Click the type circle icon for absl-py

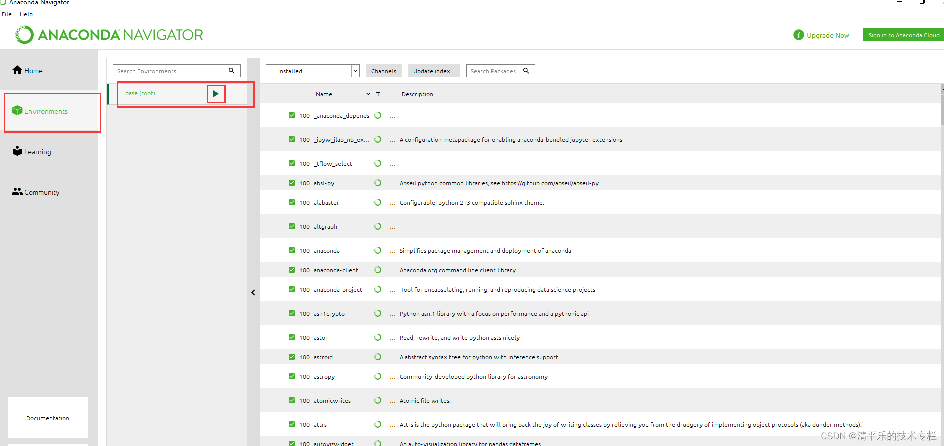378,183
